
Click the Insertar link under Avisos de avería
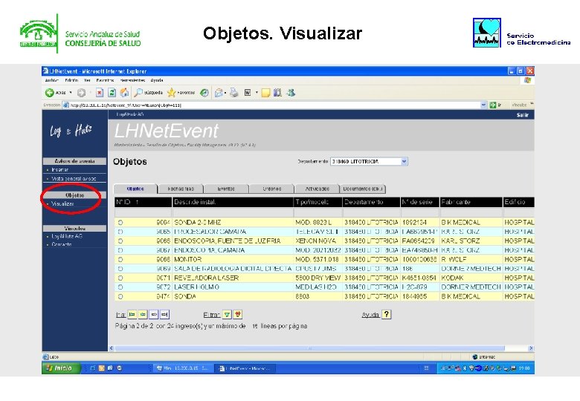60,170
